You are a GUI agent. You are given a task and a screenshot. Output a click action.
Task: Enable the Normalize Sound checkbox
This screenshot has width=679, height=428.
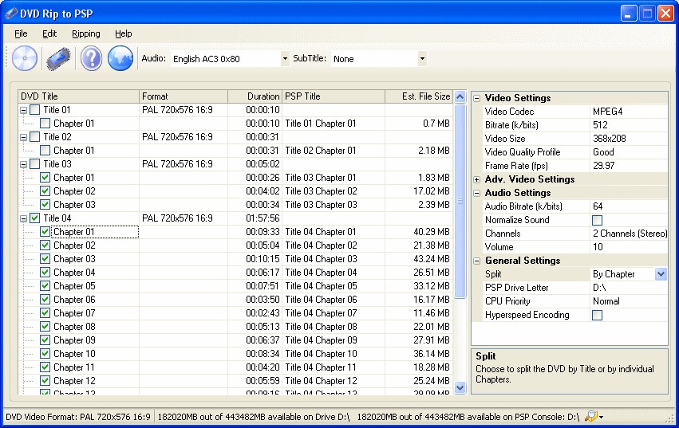point(597,220)
